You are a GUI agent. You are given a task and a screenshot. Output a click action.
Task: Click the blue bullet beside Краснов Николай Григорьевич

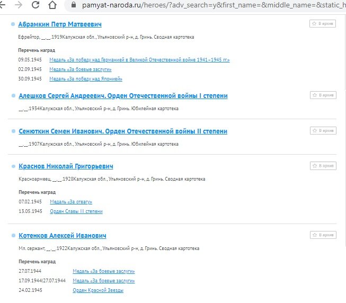[x=13, y=166]
